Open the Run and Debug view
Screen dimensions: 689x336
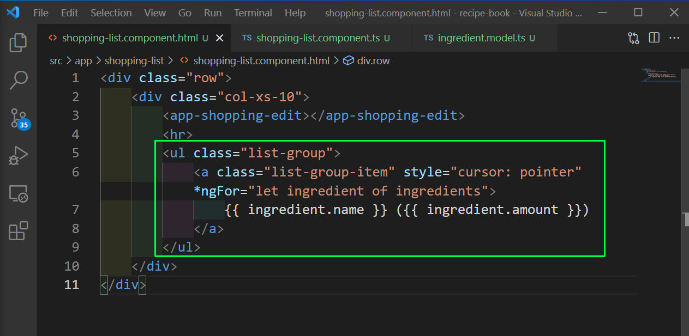click(x=19, y=155)
